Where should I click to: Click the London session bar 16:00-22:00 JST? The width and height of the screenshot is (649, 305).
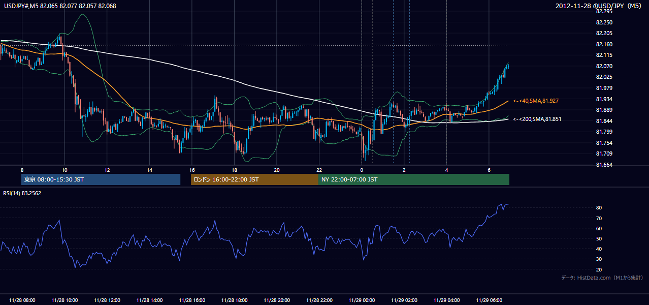coord(254,179)
